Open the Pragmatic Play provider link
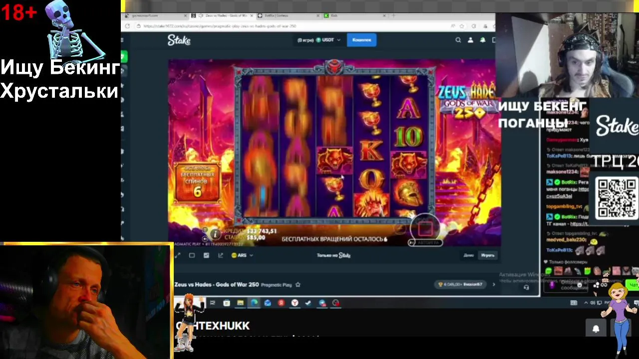Screen dimensions: 639x359 click(x=276, y=285)
